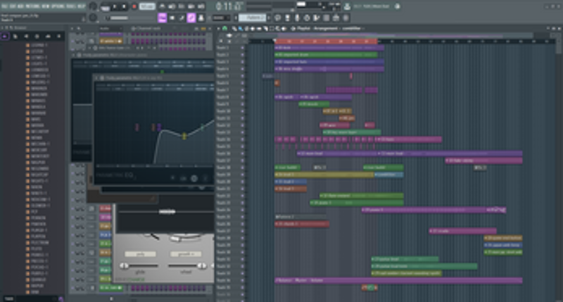Open the Playlist options menu arrow

point(218,28)
